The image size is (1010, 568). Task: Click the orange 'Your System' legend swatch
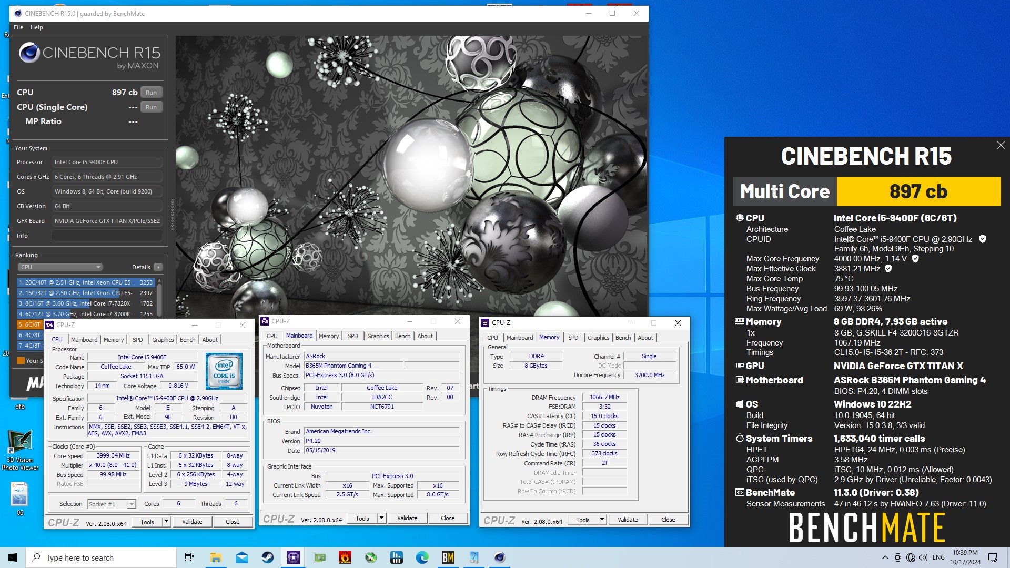point(21,361)
